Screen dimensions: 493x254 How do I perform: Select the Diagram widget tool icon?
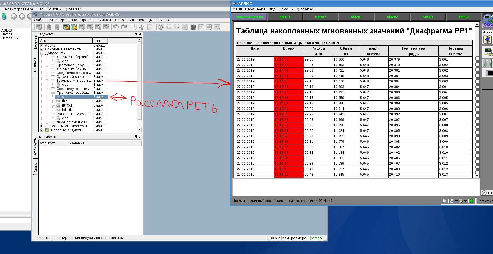coord(193,27)
